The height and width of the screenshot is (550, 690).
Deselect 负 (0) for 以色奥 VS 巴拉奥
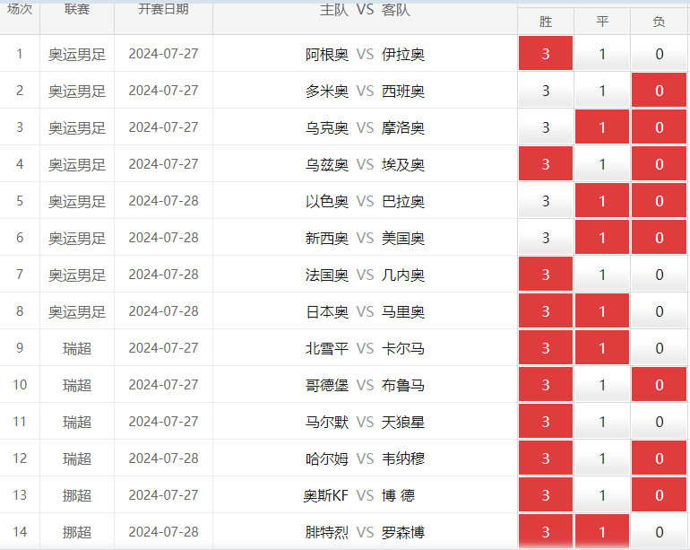[x=659, y=200]
